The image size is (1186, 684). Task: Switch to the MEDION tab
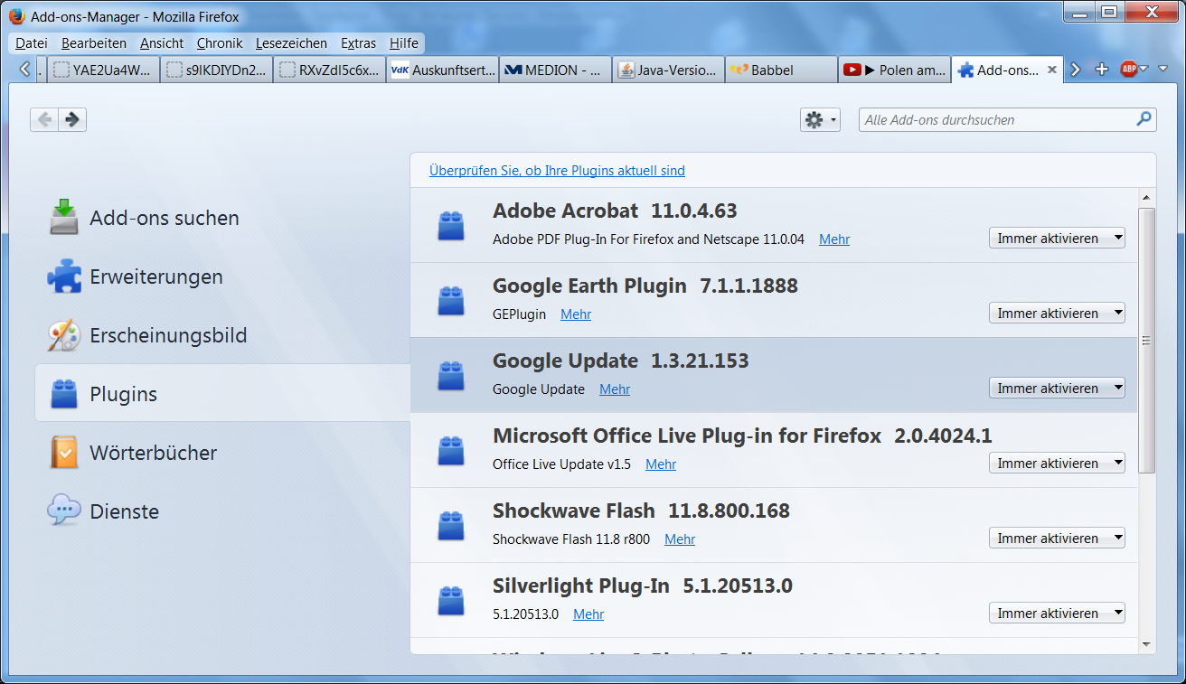pyautogui.click(x=555, y=70)
